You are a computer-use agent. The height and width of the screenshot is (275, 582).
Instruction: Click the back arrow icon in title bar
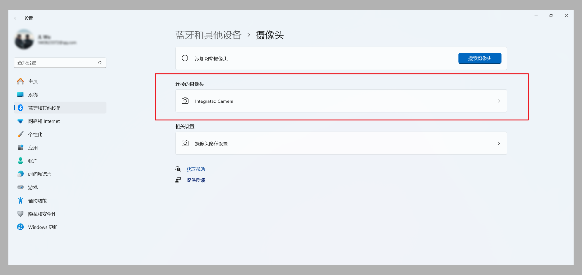point(16,18)
